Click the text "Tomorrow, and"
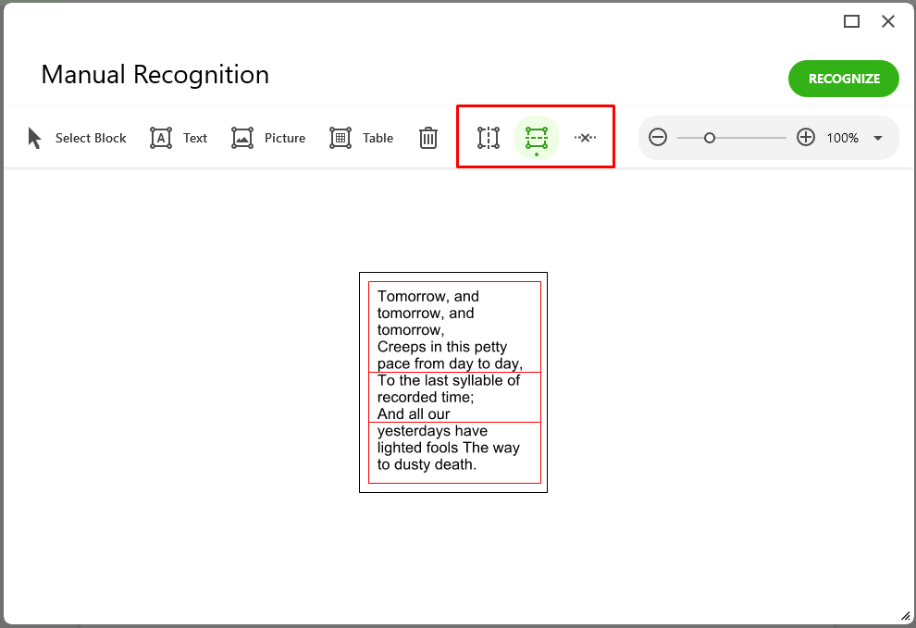Image resolution: width=916 pixels, height=628 pixels. tap(428, 297)
